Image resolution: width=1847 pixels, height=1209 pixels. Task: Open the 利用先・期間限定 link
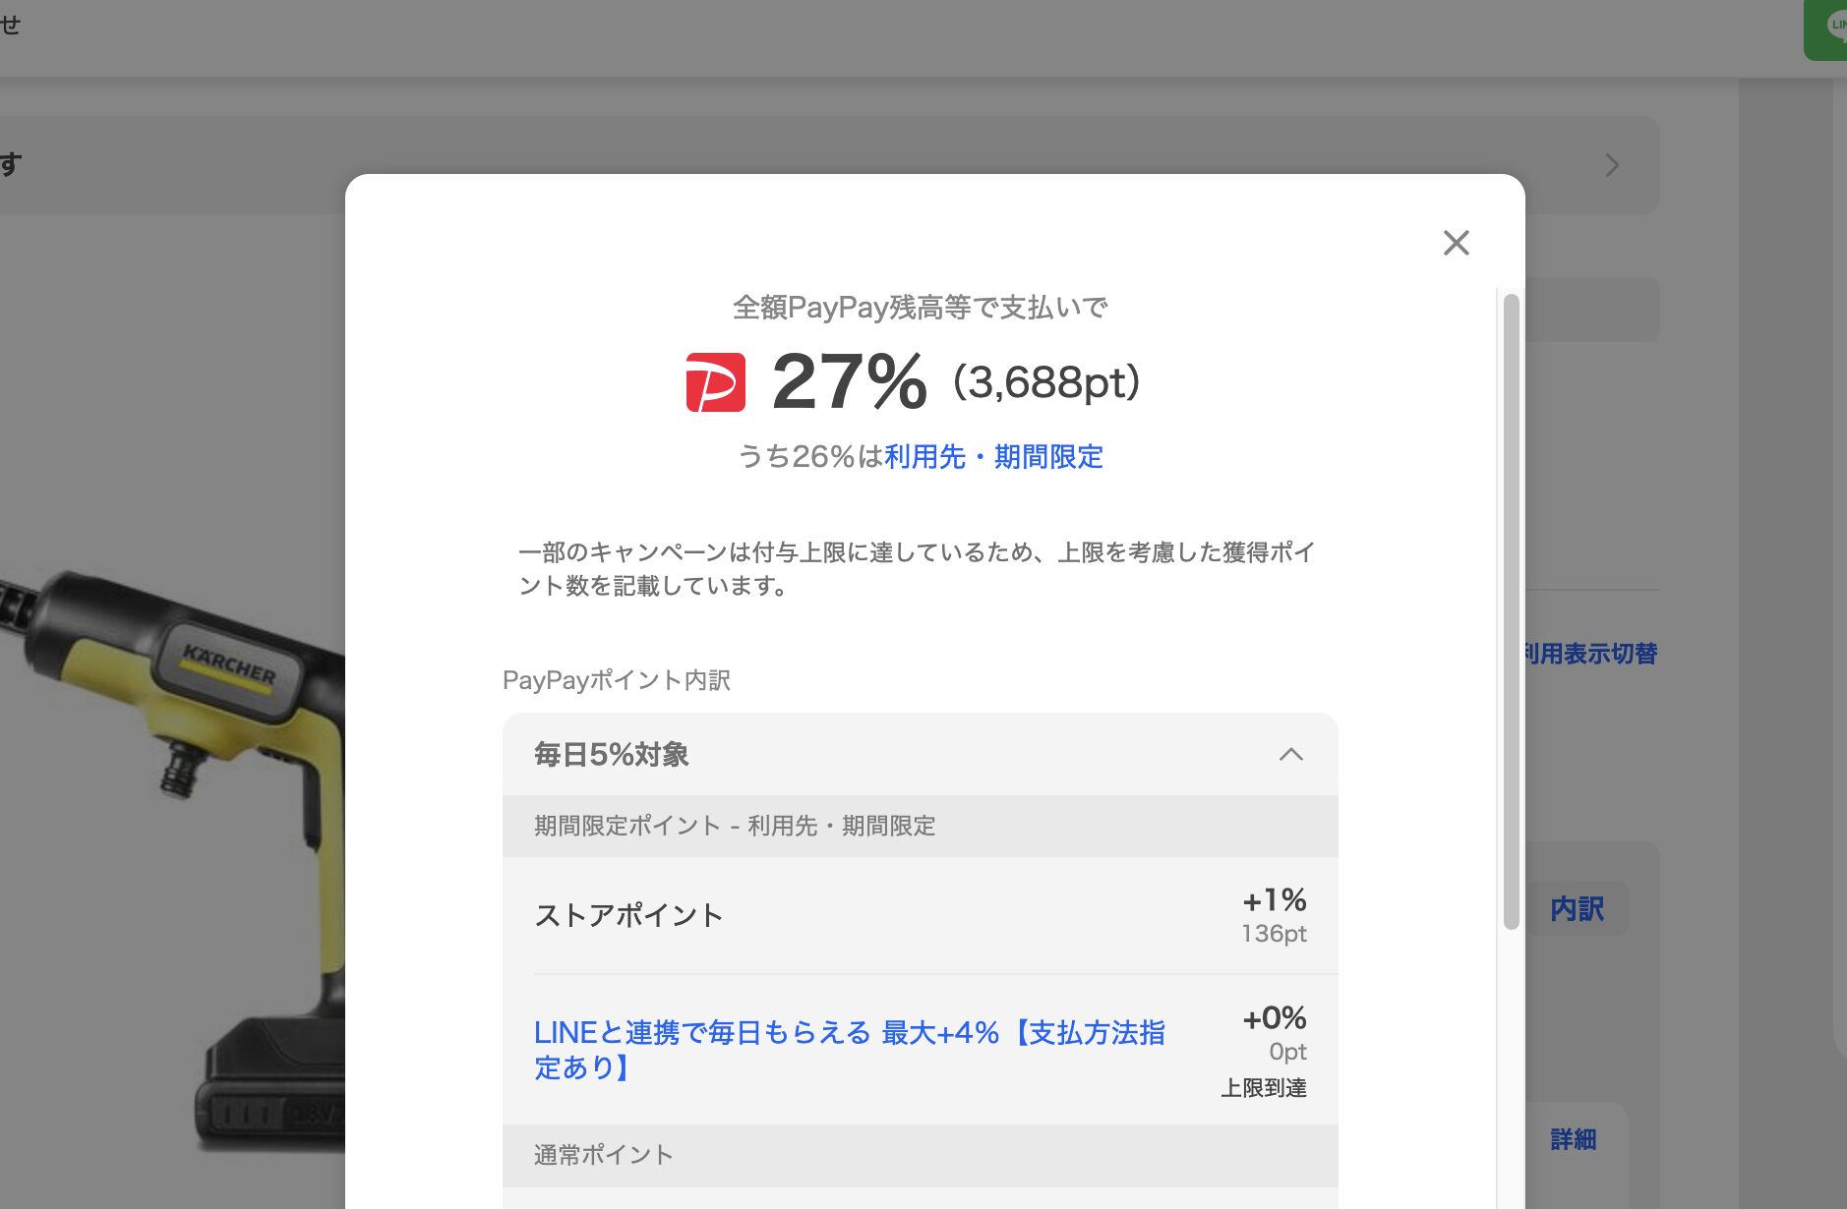coord(993,457)
